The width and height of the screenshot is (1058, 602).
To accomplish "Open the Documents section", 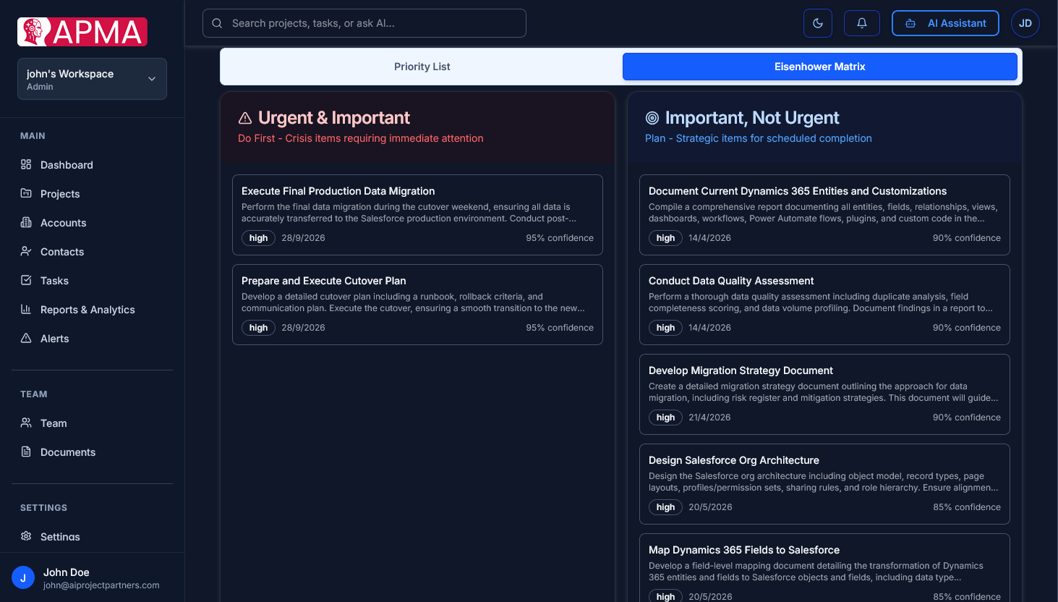I will [69, 451].
